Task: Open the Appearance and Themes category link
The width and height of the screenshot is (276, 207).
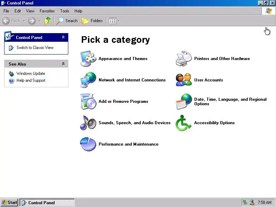Action: tap(123, 59)
